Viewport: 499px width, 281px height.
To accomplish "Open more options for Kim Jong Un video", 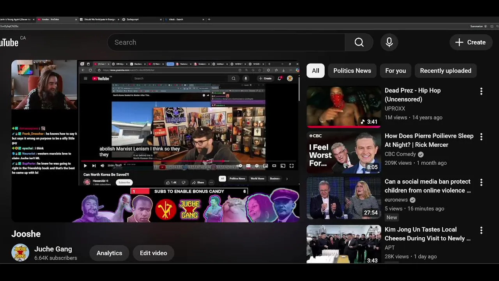I will point(481,231).
